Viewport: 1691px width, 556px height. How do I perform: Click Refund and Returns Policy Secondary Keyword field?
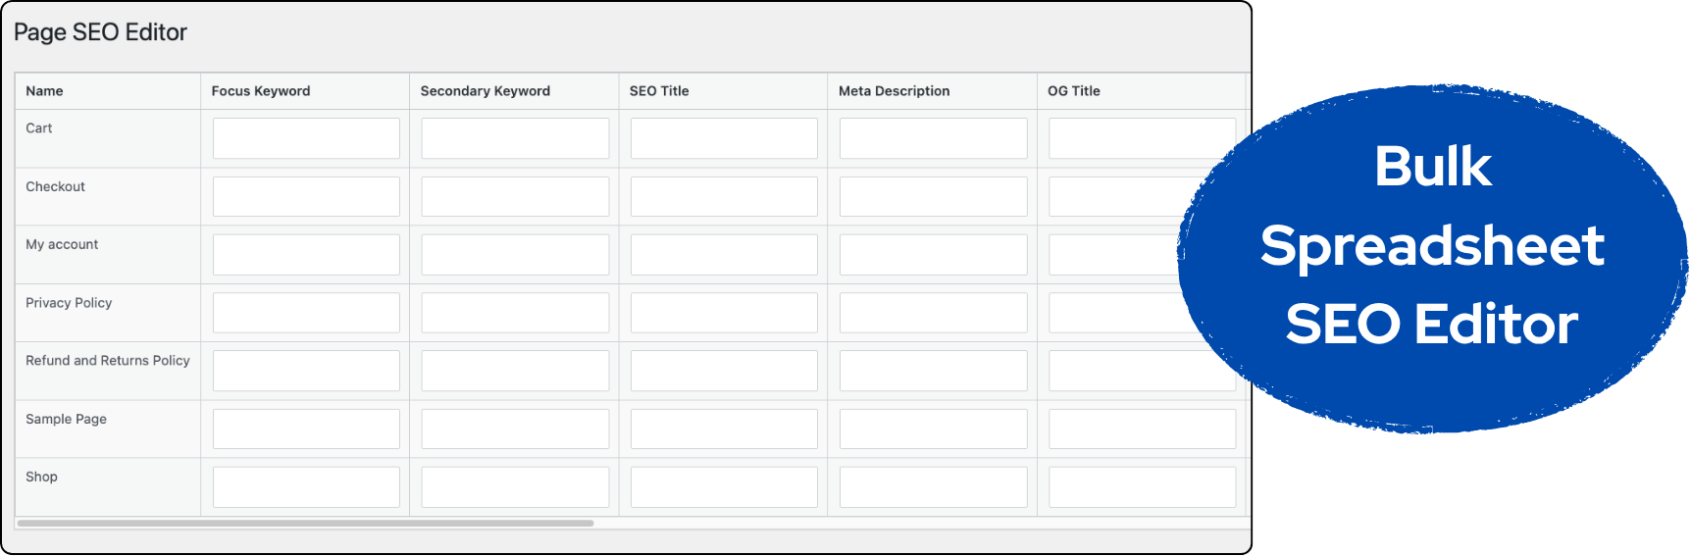tap(515, 371)
